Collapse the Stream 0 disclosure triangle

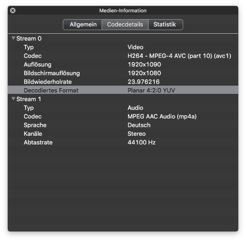pos(14,38)
